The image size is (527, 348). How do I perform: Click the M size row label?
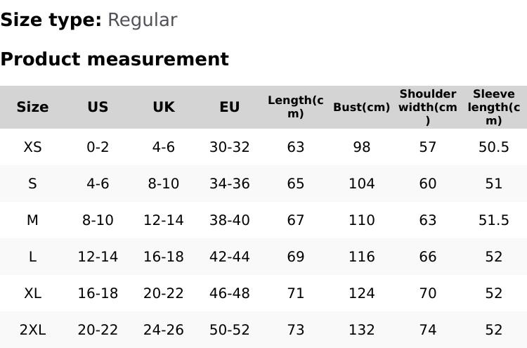32,220
